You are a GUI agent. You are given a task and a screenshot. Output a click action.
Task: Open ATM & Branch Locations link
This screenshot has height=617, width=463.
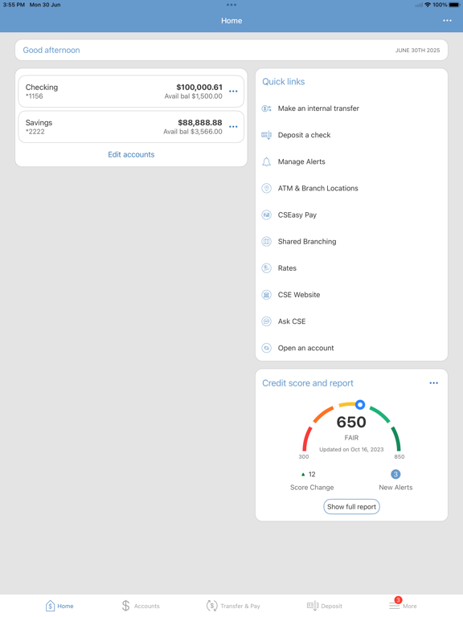[x=318, y=188]
